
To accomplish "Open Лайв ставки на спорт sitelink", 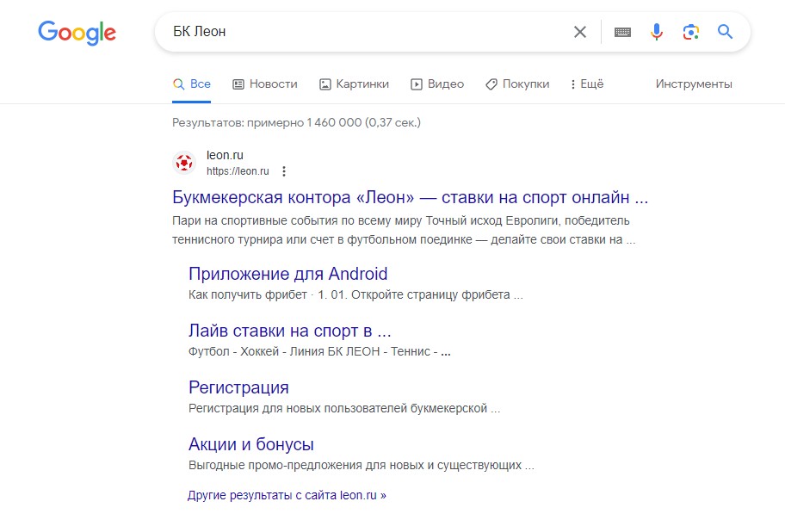I will [x=289, y=331].
